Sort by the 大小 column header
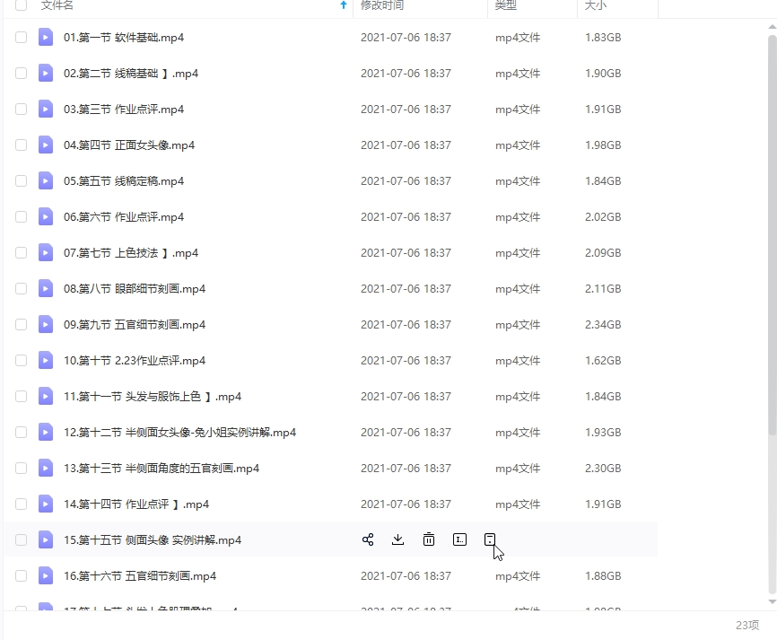This screenshot has height=640, width=777. 596,5
